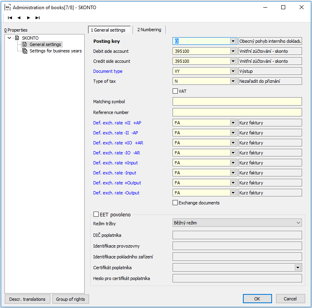312x308 pixels.
Task: Go to next record arrow
Action: pos(28,18)
